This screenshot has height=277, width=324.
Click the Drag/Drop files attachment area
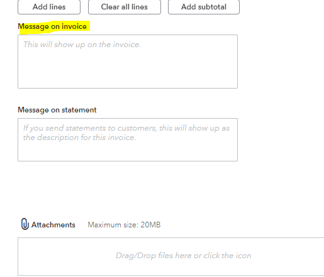coord(171,257)
